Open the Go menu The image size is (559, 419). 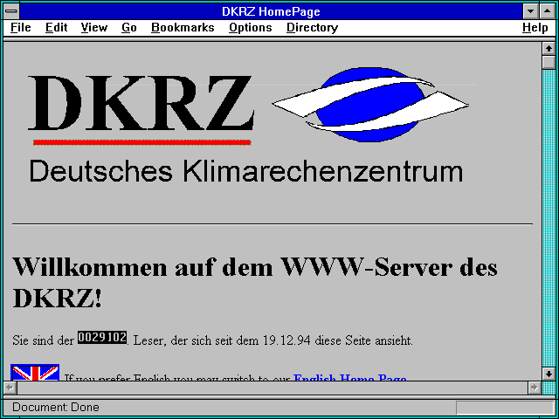(129, 28)
